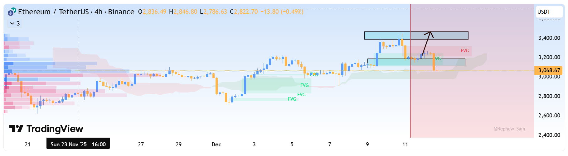Click the @Nephew_Sam_ author watermark
Image resolution: width=568 pixels, height=156 pixels.
pos(510,129)
